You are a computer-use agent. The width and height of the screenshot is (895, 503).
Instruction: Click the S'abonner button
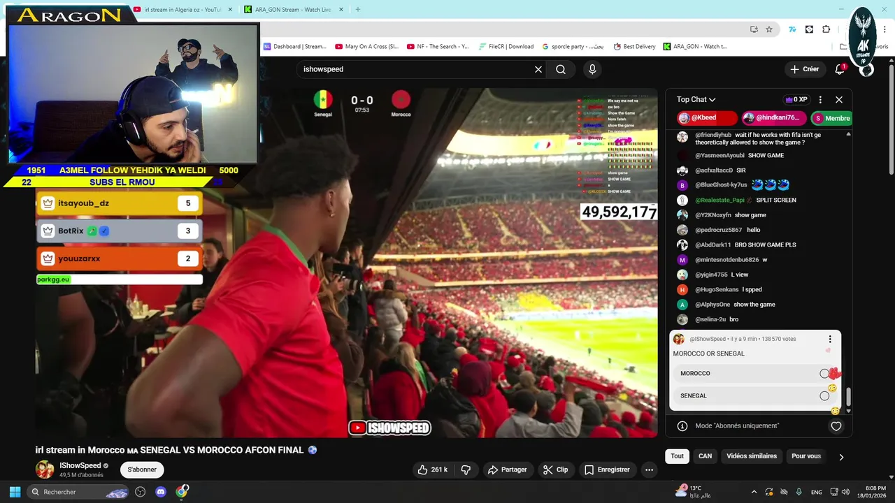point(142,469)
